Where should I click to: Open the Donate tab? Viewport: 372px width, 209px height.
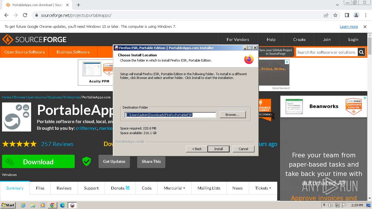120,188
